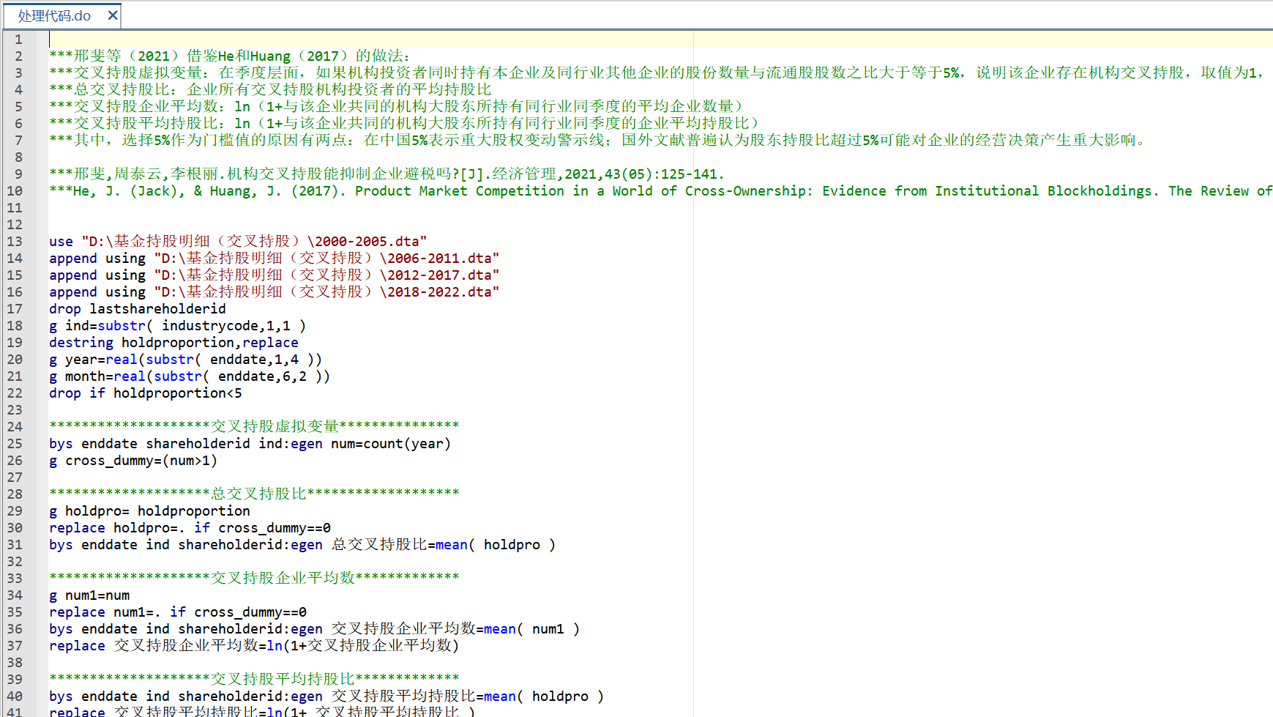Click 'drop if holdproportion<5' line
The width and height of the screenshot is (1273, 717).
pyautogui.click(x=145, y=393)
